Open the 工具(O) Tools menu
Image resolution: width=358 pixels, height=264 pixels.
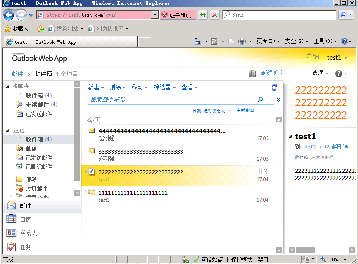pos(325,41)
